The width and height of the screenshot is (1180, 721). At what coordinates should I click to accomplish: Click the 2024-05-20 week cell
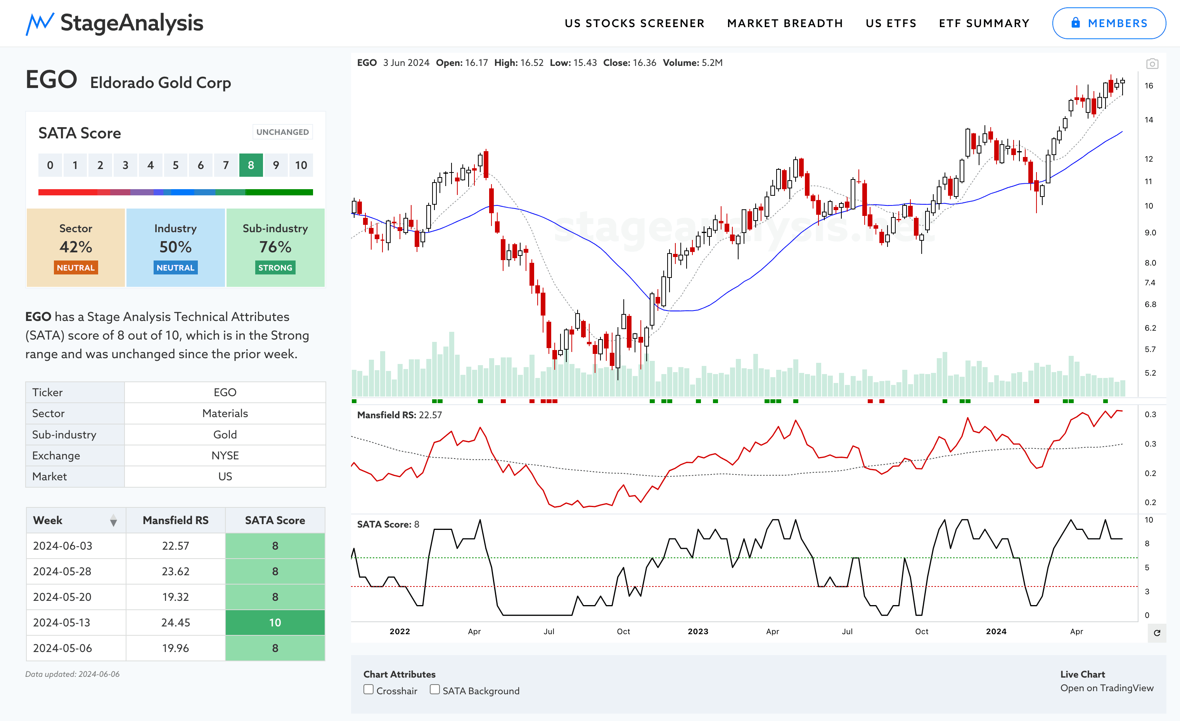(76, 597)
